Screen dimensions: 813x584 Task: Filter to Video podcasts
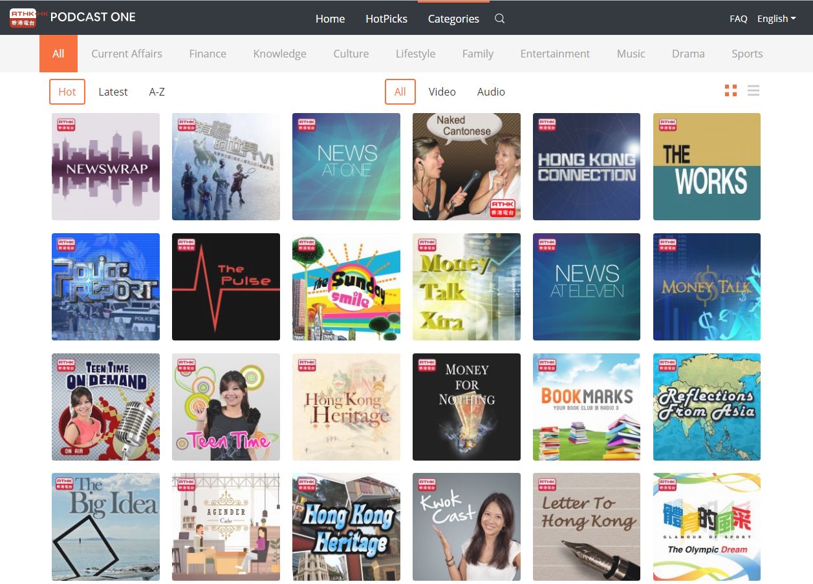(442, 92)
